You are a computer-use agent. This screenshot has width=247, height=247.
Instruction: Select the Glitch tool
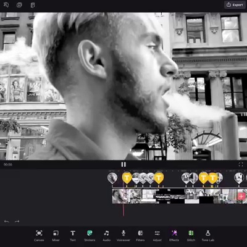coord(191,236)
